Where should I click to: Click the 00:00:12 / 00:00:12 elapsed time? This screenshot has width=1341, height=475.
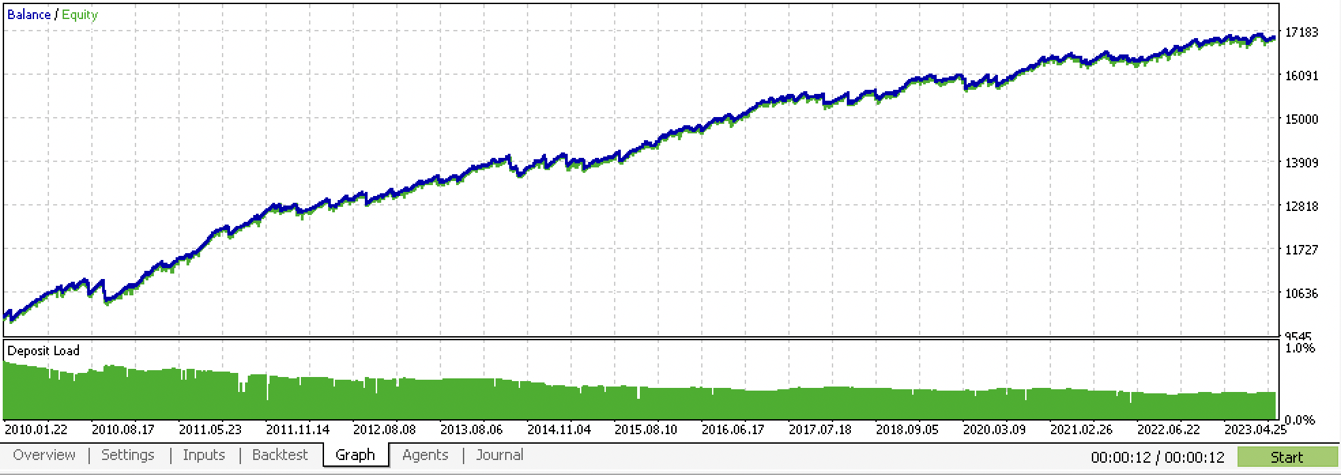(1157, 458)
